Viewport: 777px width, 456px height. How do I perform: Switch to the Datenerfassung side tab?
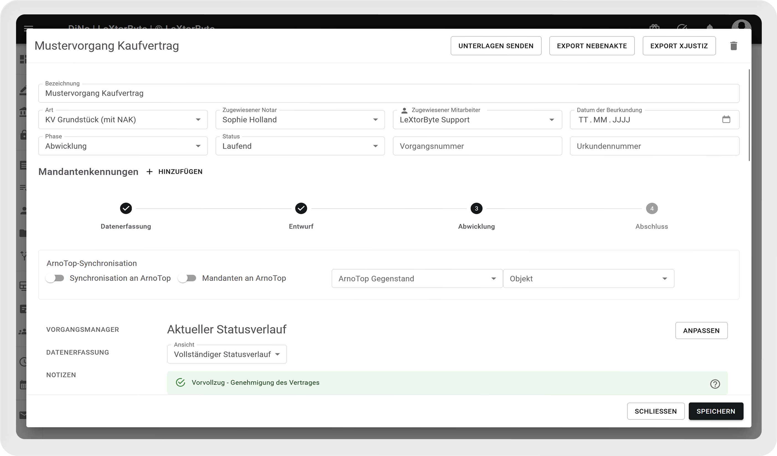pyautogui.click(x=77, y=353)
